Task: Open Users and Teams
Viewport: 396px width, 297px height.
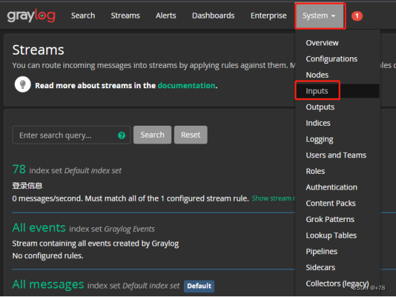Action: coord(336,155)
